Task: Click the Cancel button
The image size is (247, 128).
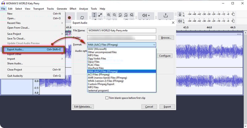Action: 149,107
